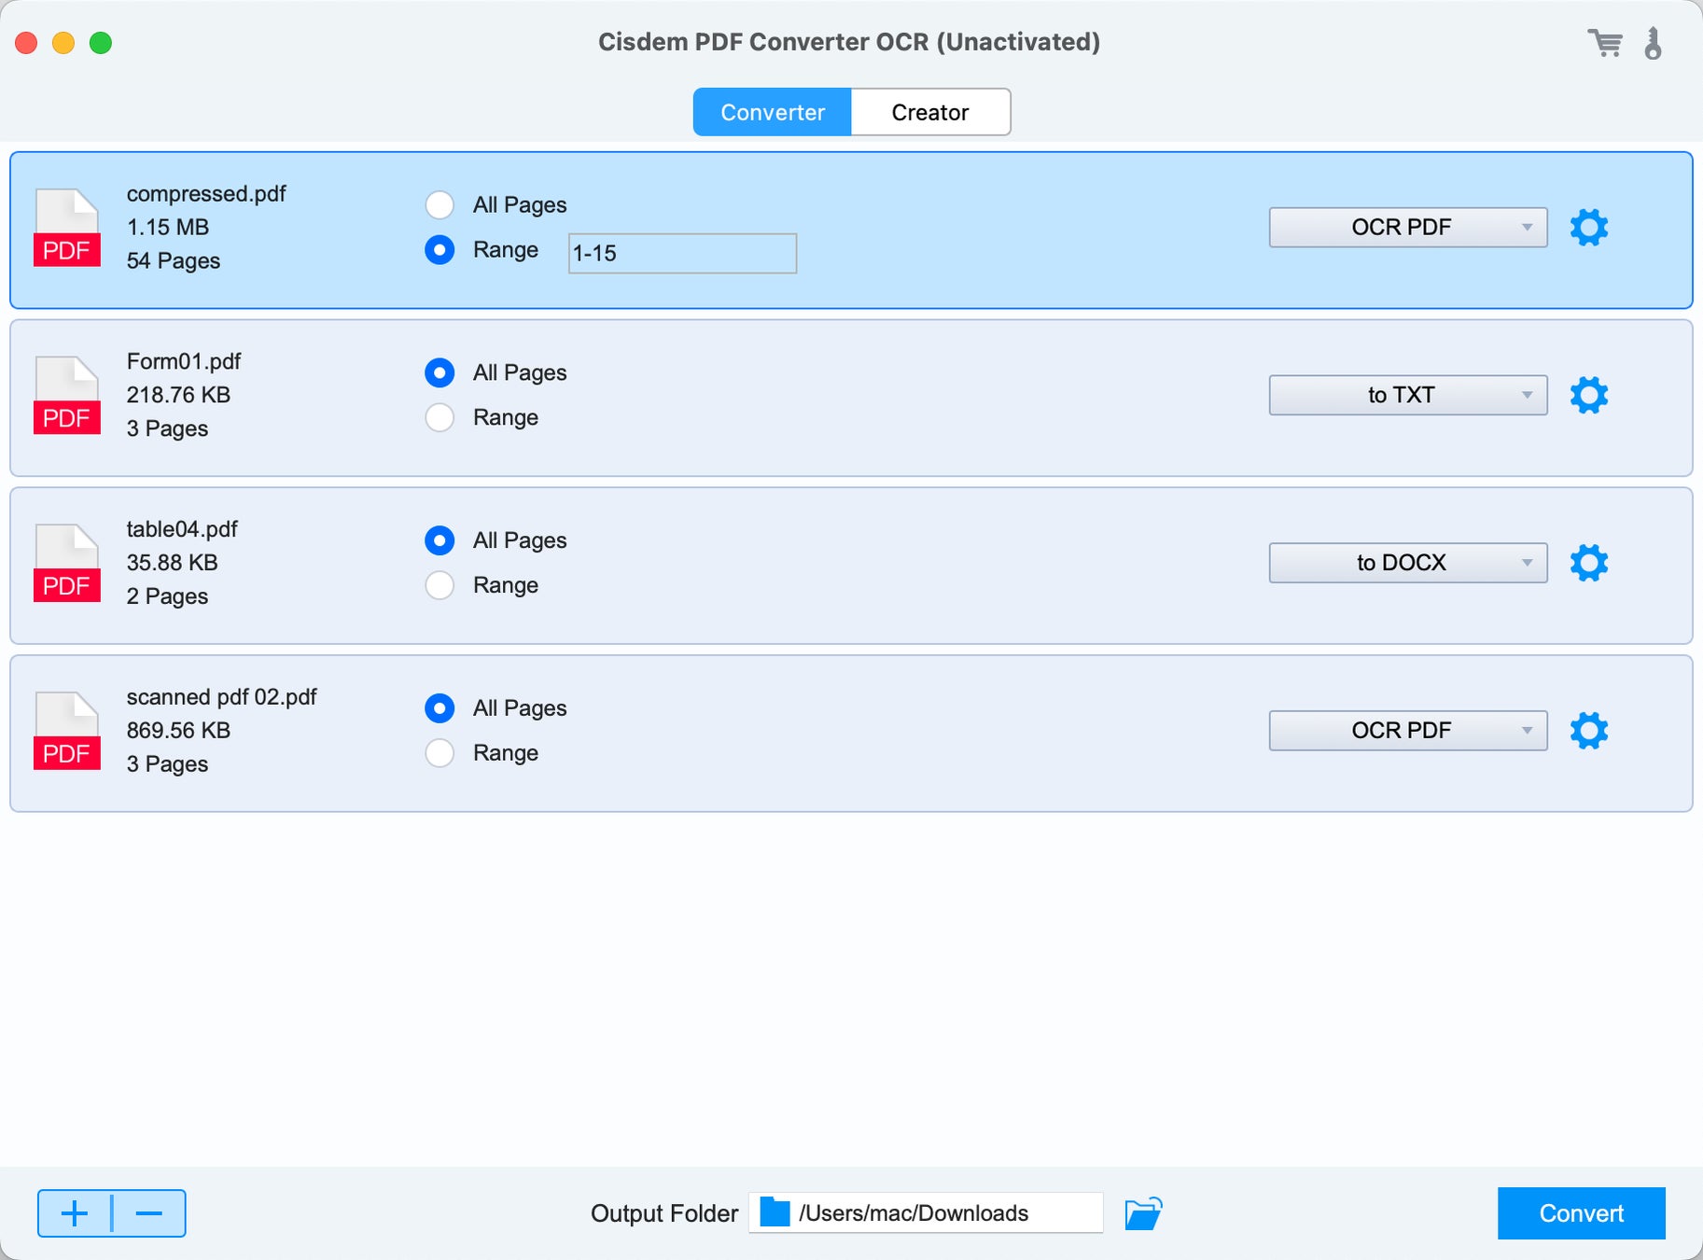Open OCR PDF format dropdown for compressed.pdf
The height and width of the screenshot is (1260, 1703).
(1408, 228)
